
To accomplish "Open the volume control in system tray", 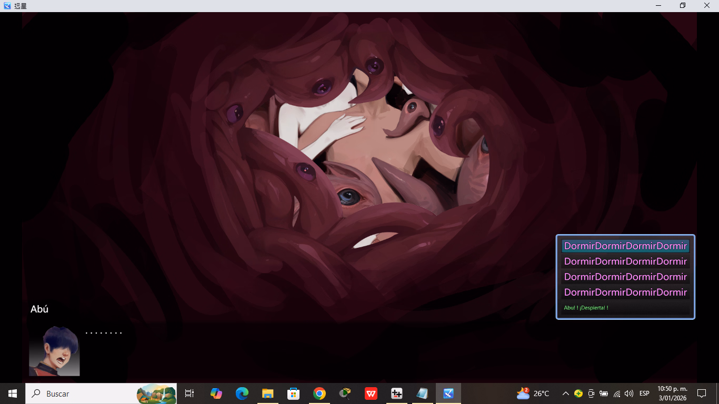I will (629, 393).
